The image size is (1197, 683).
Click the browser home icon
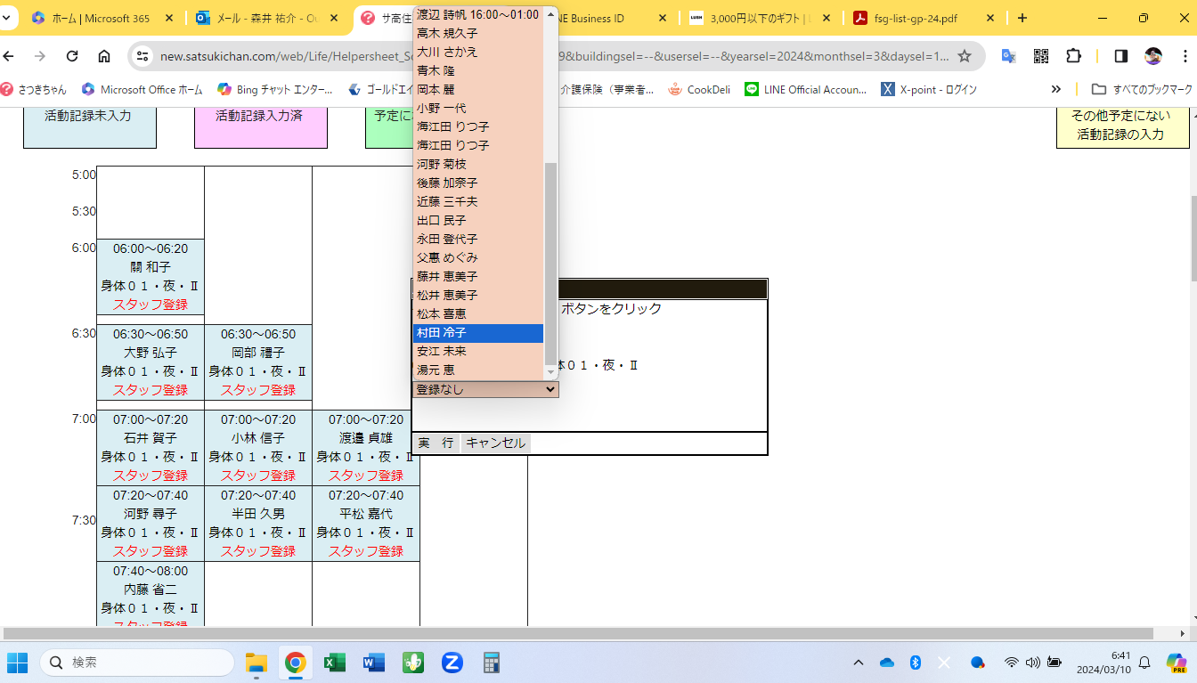click(104, 56)
